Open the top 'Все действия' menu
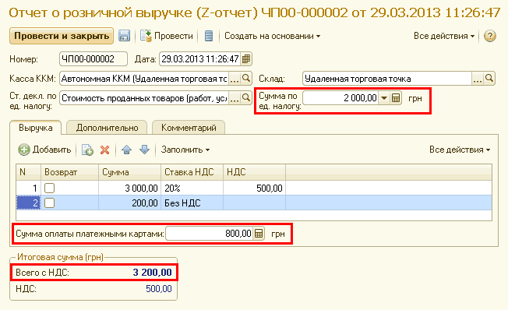The height and width of the screenshot is (310, 508). coord(444,36)
